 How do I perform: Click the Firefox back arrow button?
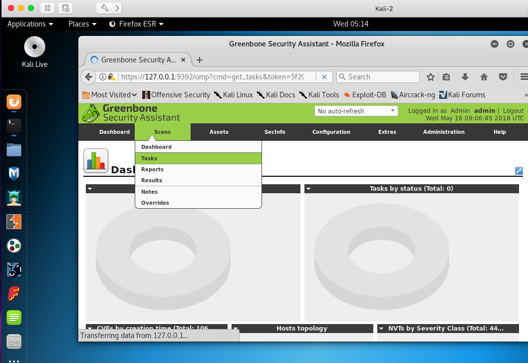[88, 77]
